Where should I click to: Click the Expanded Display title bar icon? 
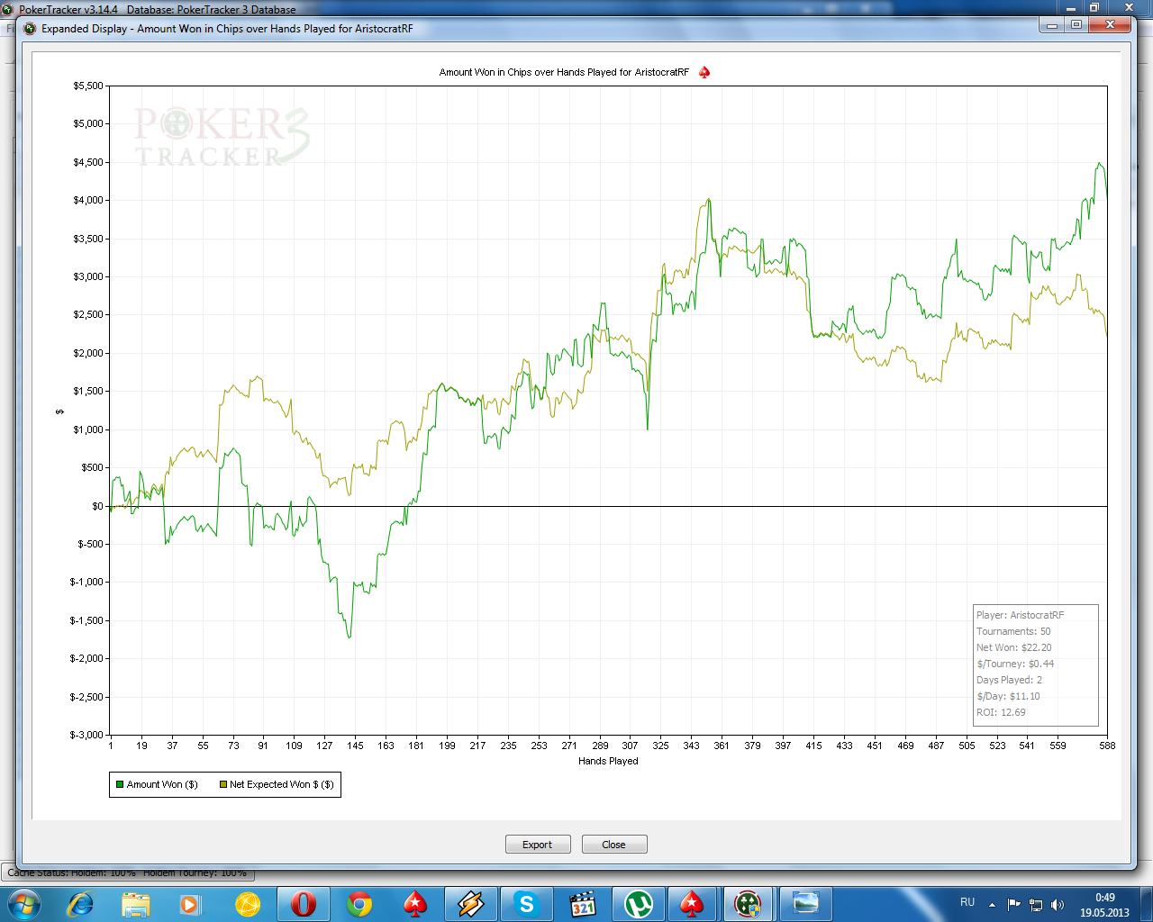click(30, 29)
